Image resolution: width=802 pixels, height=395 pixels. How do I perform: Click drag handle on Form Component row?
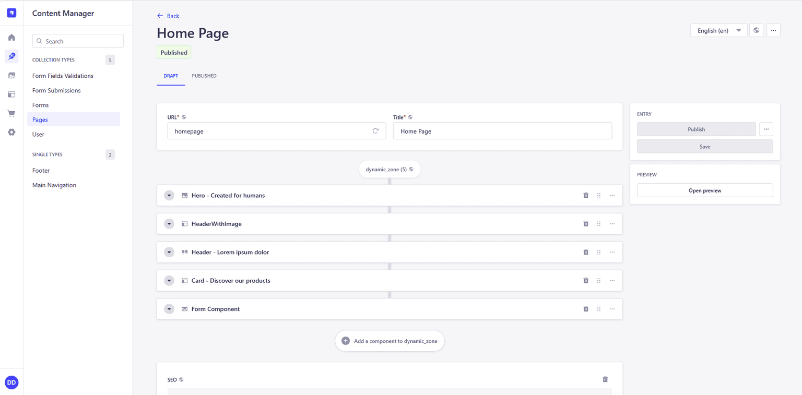click(599, 309)
